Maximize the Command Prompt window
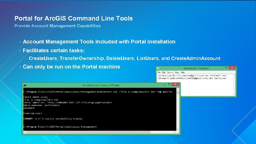 coord(169,85)
